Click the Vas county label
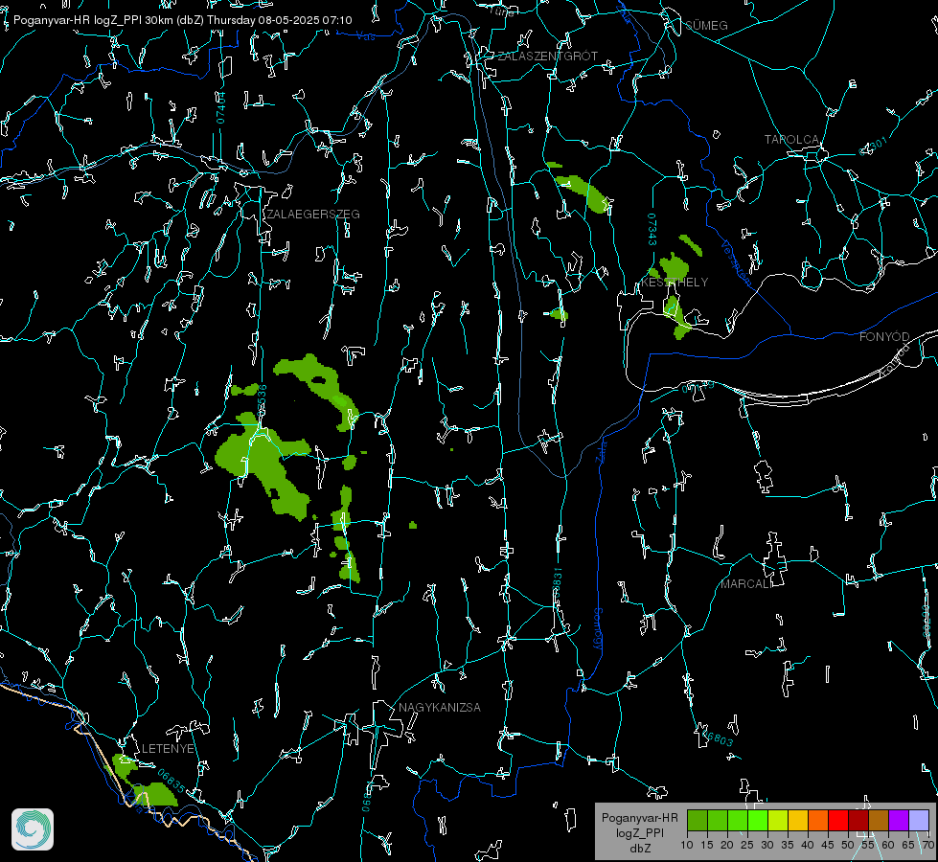The image size is (938, 862). click(x=365, y=35)
